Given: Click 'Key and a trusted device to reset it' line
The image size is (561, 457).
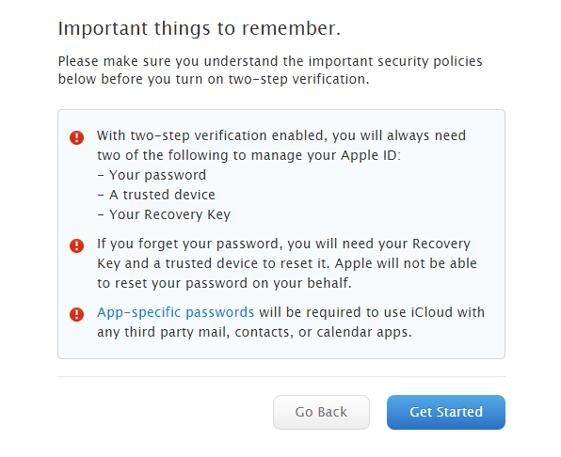Looking at the screenshot, I should pyautogui.click(x=287, y=263).
